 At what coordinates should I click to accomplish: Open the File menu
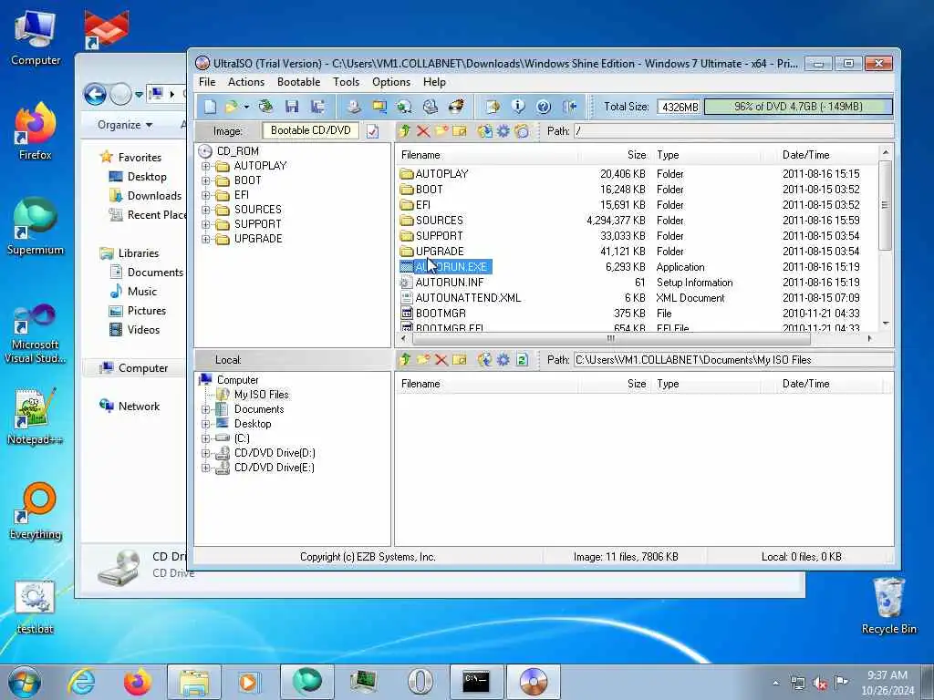pyautogui.click(x=207, y=82)
